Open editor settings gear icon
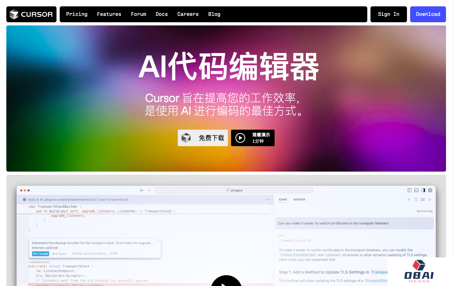The width and height of the screenshot is (453, 286). pos(430,190)
